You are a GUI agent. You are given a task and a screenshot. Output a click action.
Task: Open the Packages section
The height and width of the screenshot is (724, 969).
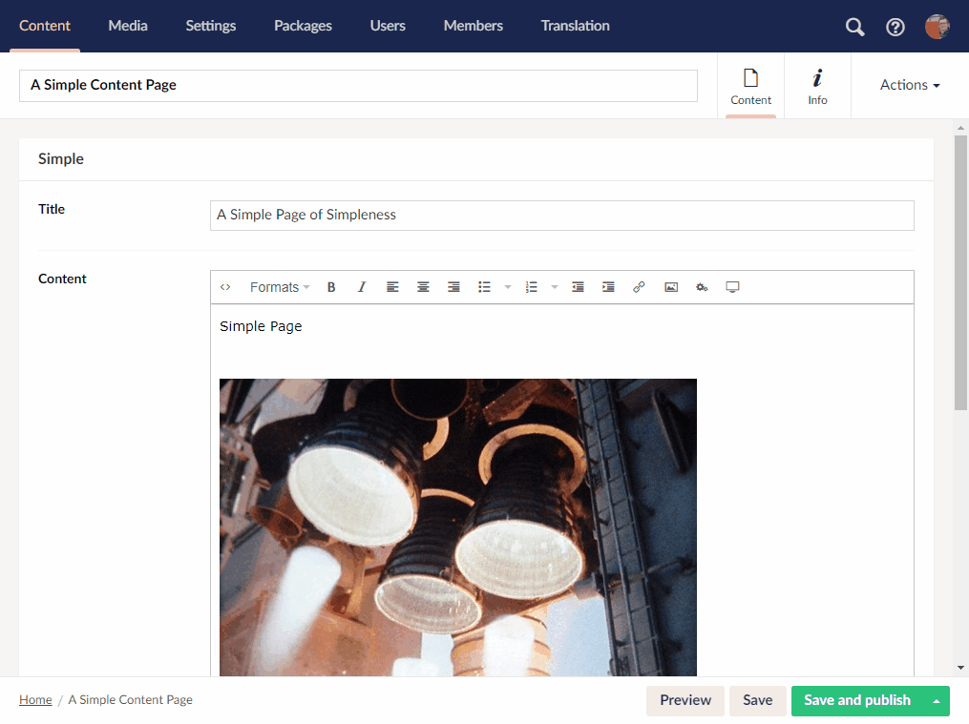click(303, 26)
